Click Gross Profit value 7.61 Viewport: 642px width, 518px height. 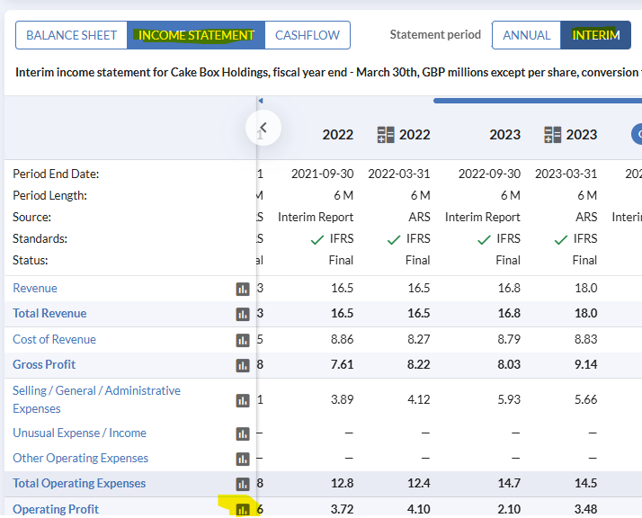click(x=342, y=364)
